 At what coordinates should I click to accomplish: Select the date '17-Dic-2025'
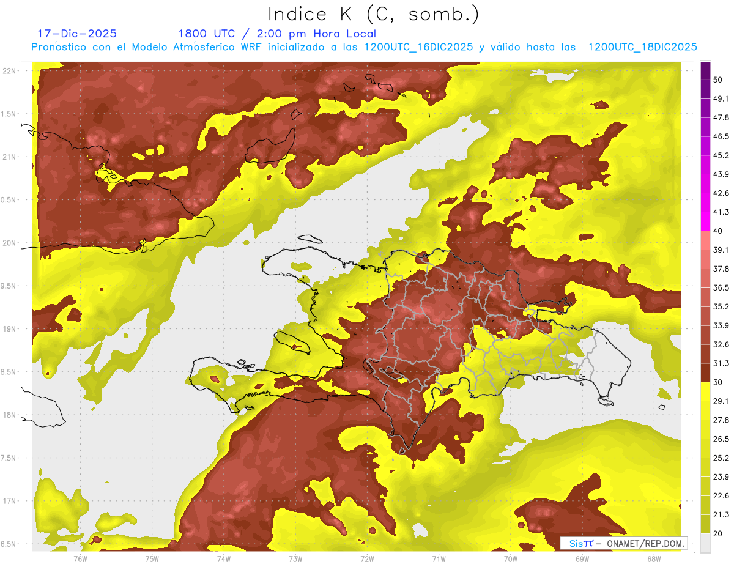pos(77,34)
